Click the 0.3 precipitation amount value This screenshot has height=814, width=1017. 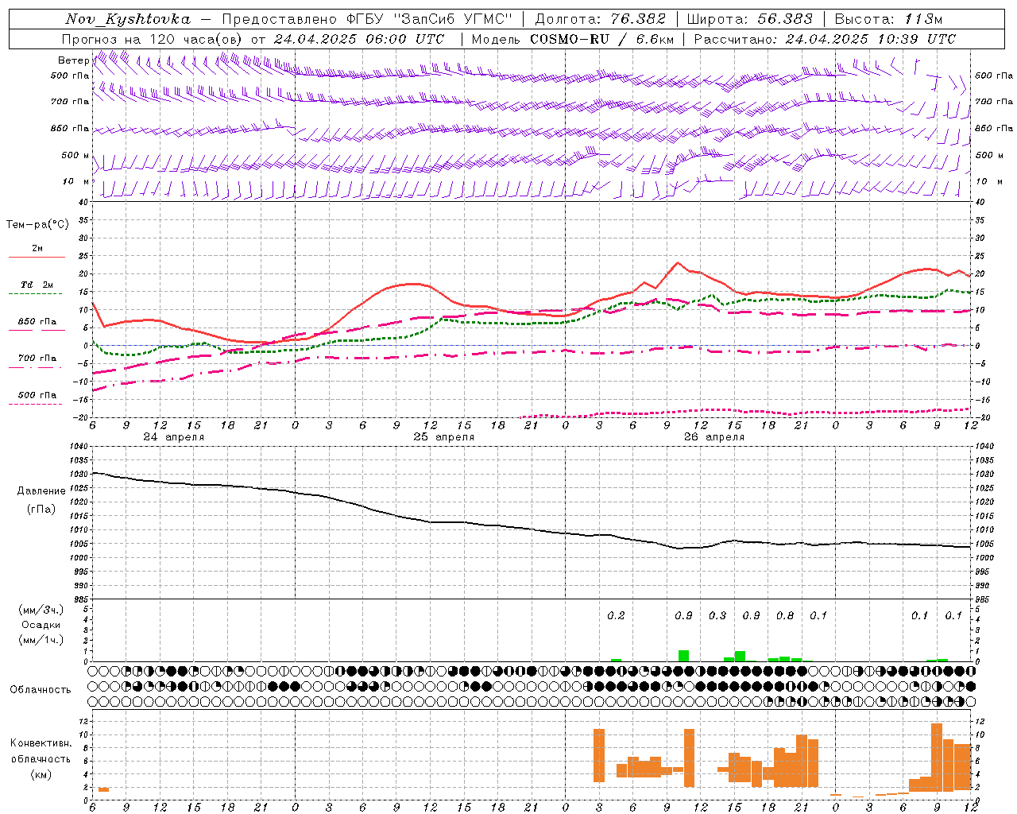[717, 615]
